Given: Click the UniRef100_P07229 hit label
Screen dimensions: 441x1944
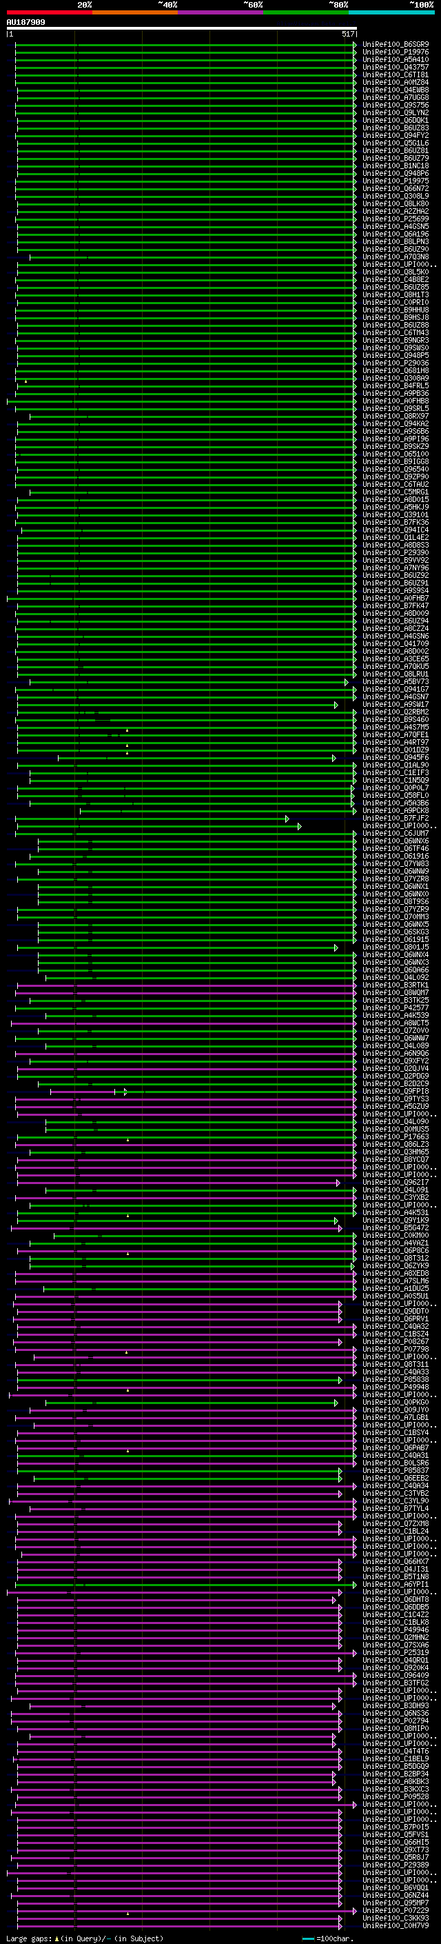Looking at the screenshot, I should click(396, 1911).
